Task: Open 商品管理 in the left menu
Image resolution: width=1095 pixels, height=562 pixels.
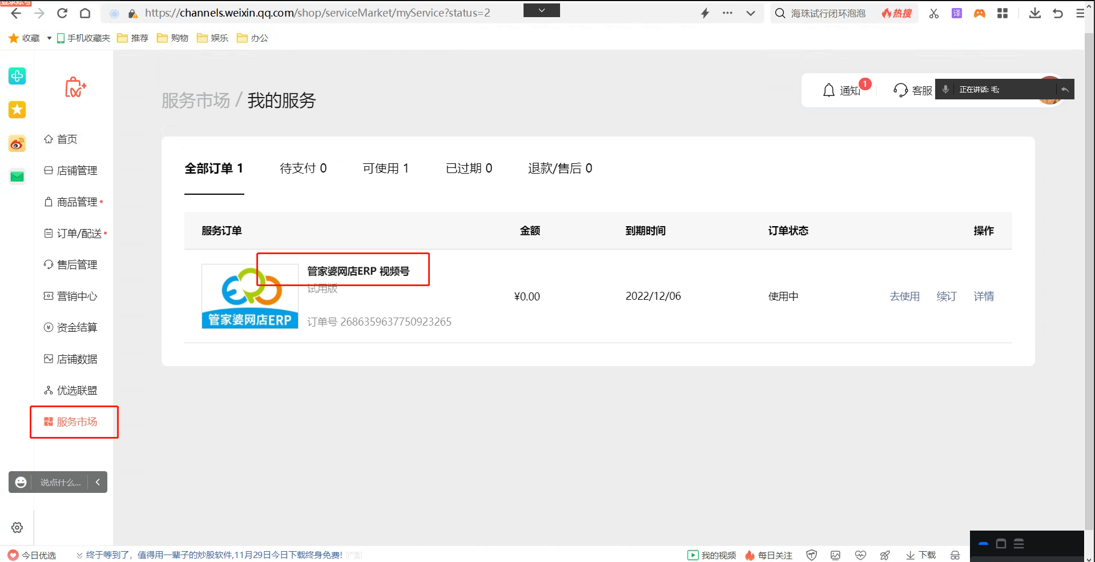Action: point(71,202)
